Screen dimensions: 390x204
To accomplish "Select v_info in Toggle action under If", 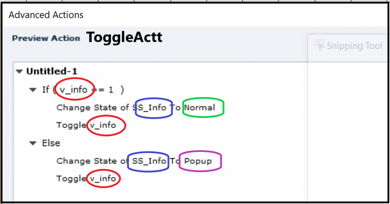I will (103, 125).
